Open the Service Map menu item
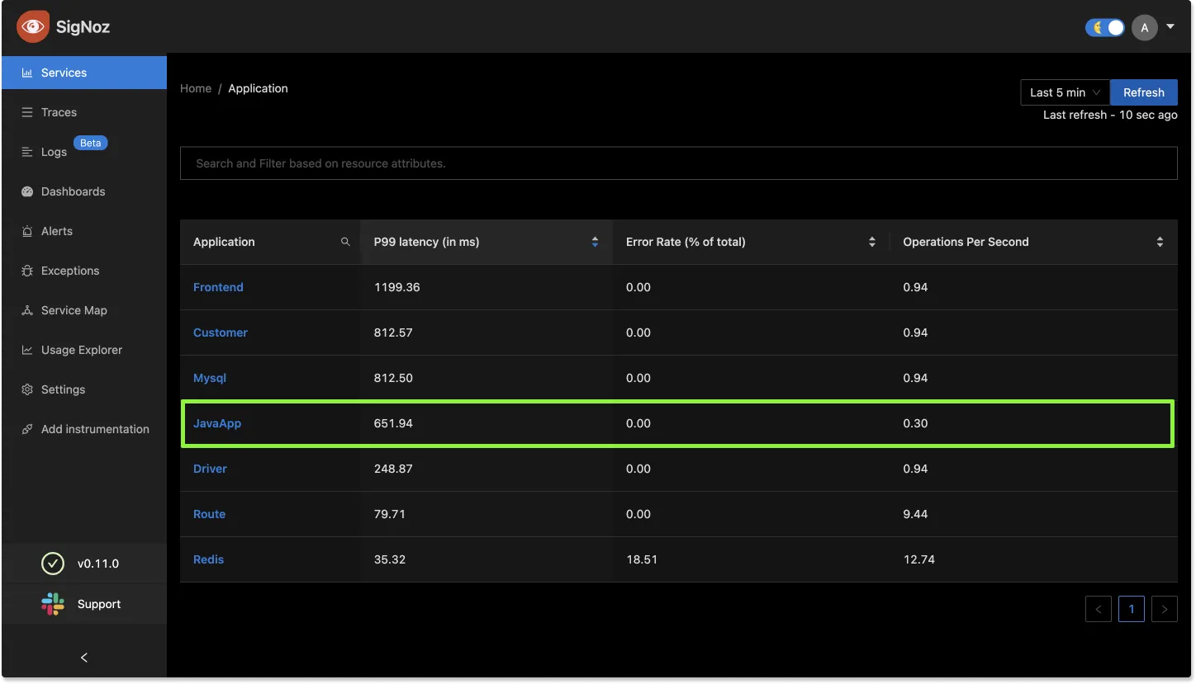The height and width of the screenshot is (684, 1196). tap(84, 310)
